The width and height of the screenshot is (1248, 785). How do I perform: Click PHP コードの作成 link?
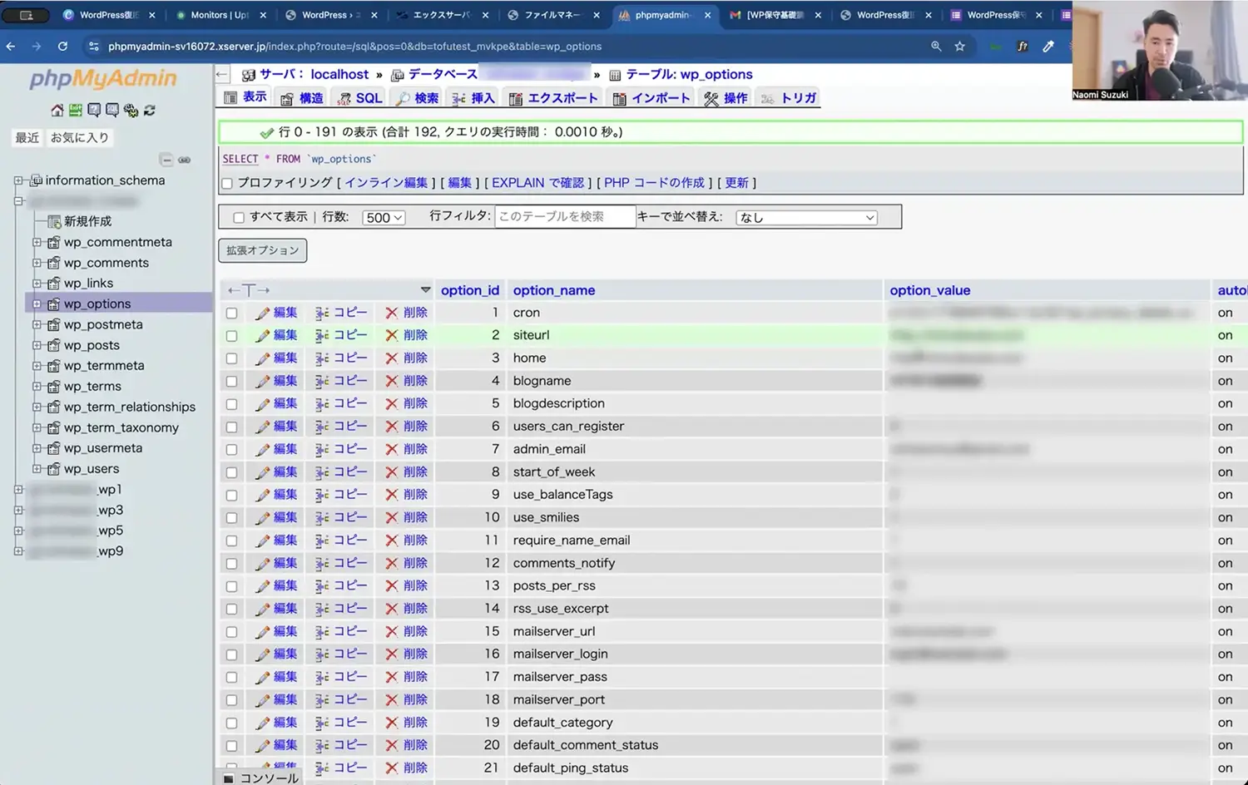coord(655,183)
